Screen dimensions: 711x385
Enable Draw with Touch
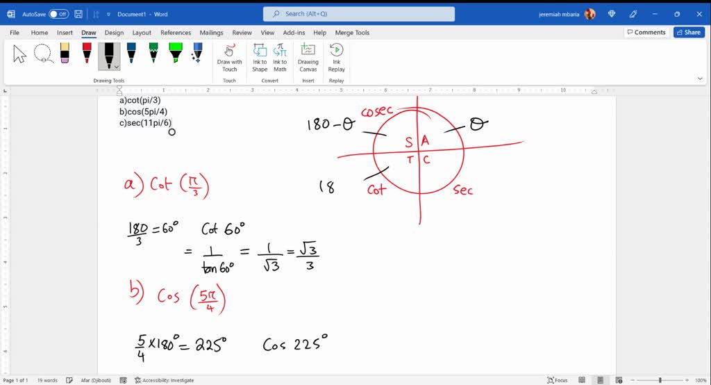point(229,58)
